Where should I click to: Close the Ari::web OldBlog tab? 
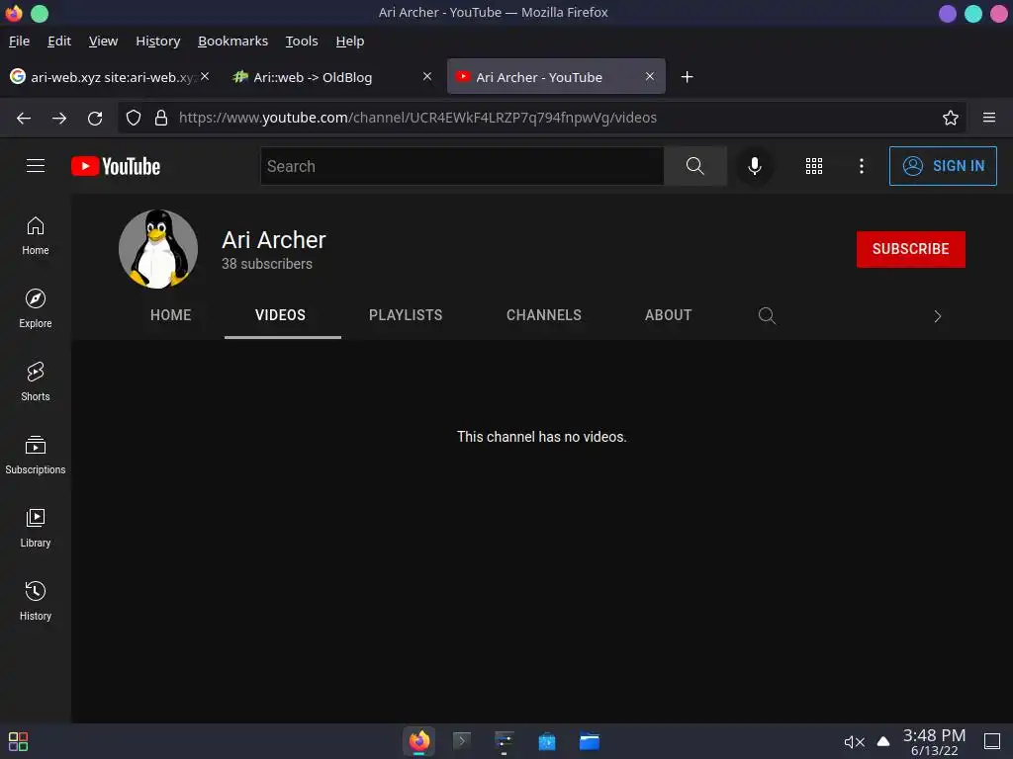(x=427, y=76)
